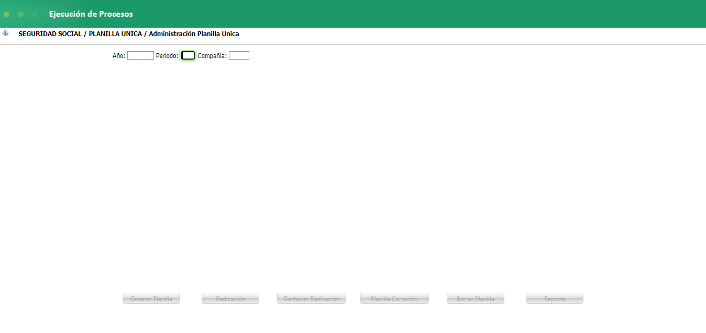Click the Año label
The width and height of the screenshot is (706, 333).
click(119, 56)
